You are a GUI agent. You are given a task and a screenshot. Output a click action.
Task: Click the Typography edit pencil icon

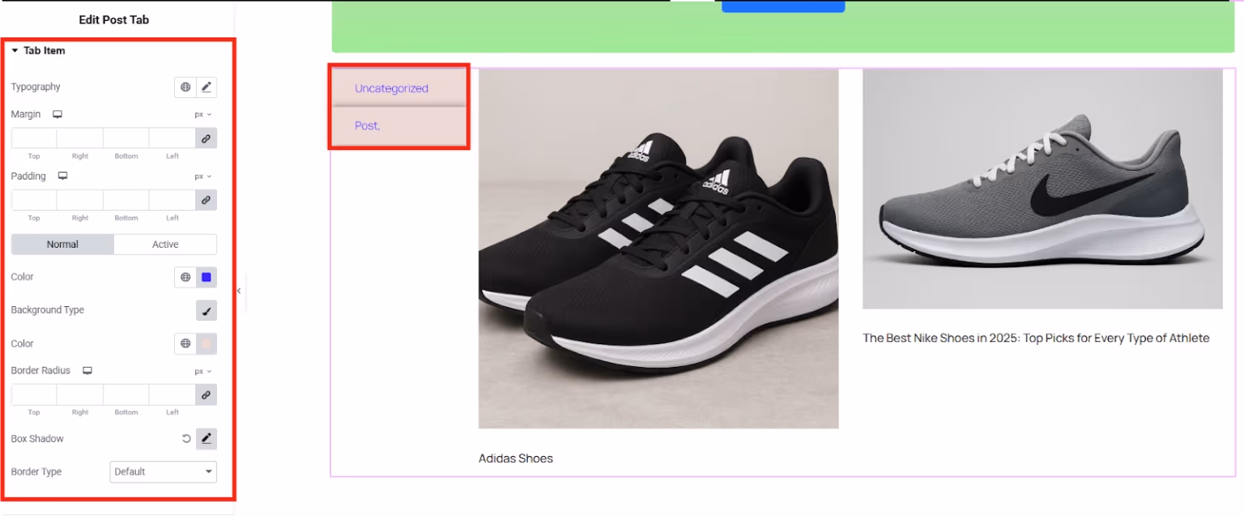[207, 87]
